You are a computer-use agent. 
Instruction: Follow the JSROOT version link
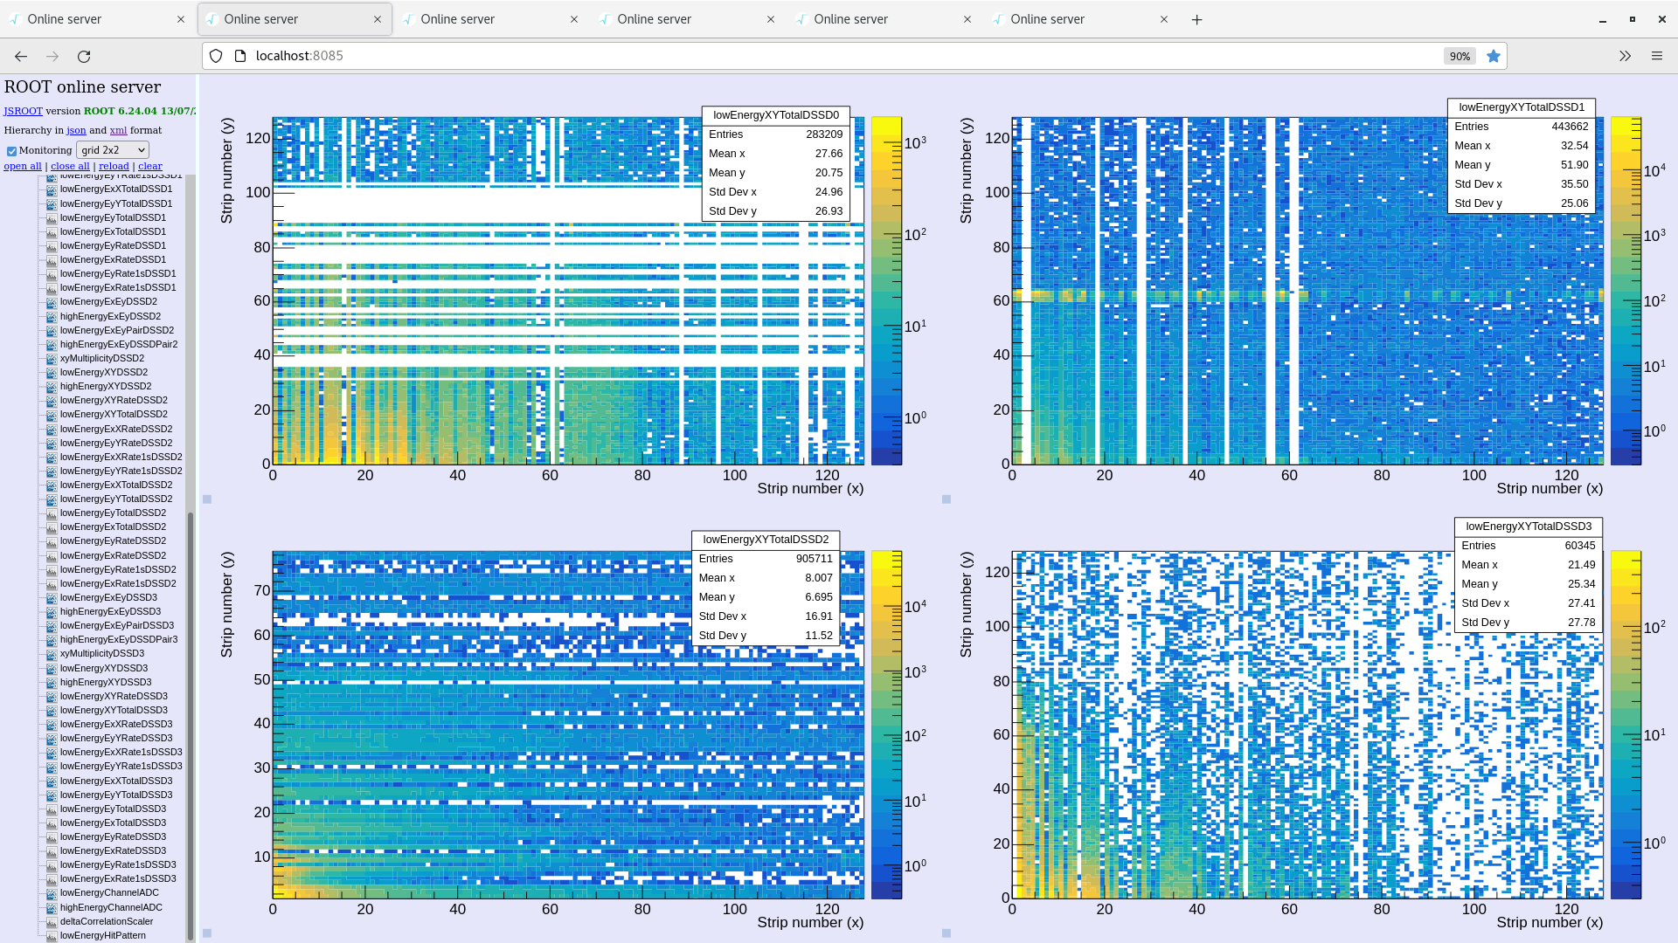point(23,111)
